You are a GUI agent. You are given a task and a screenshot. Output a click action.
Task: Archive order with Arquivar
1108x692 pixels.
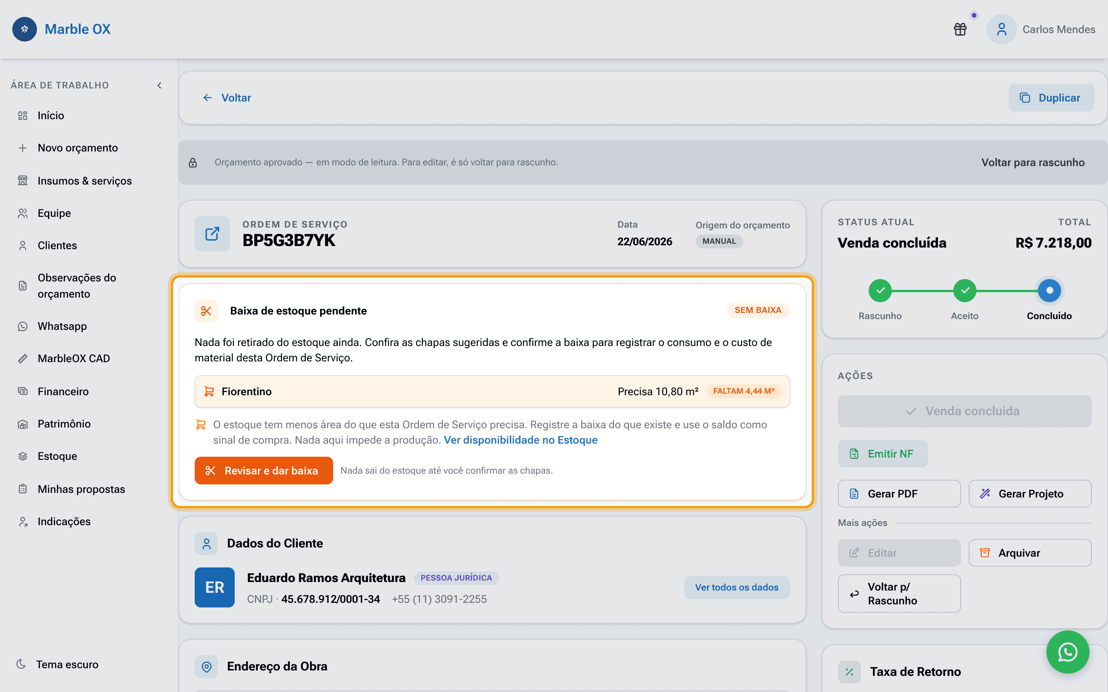pyautogui.click(x=1030, y=553)
